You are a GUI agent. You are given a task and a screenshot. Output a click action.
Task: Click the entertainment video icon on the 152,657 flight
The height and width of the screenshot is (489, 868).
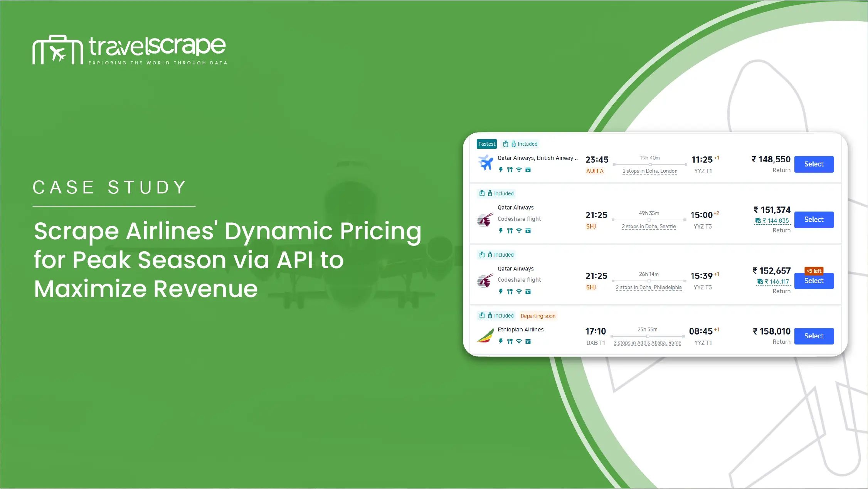528,292
